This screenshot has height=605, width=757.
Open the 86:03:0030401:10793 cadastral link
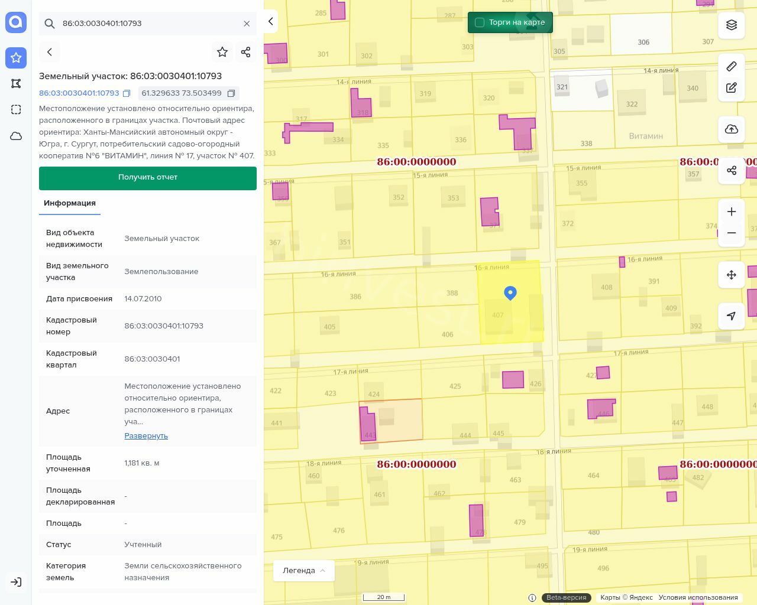click(x=79, y=93)
